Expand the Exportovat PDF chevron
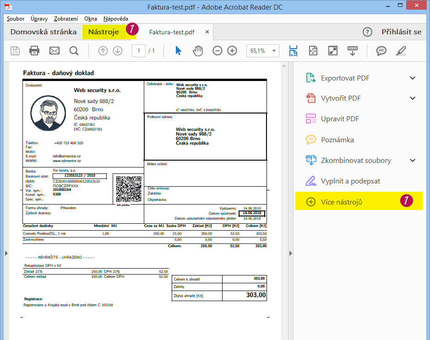 coord(413,78)
